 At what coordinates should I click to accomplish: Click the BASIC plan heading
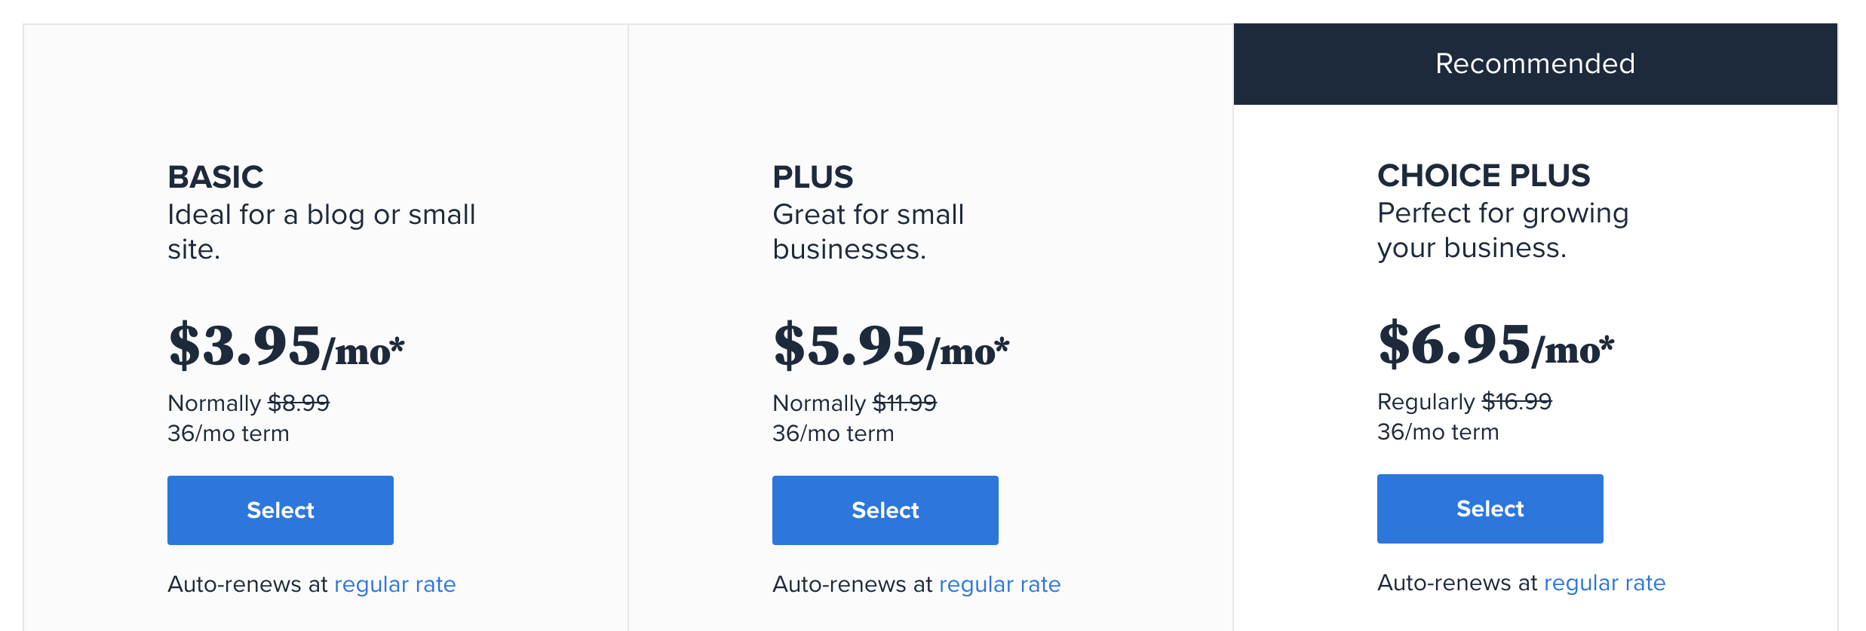tap(216, 177)
